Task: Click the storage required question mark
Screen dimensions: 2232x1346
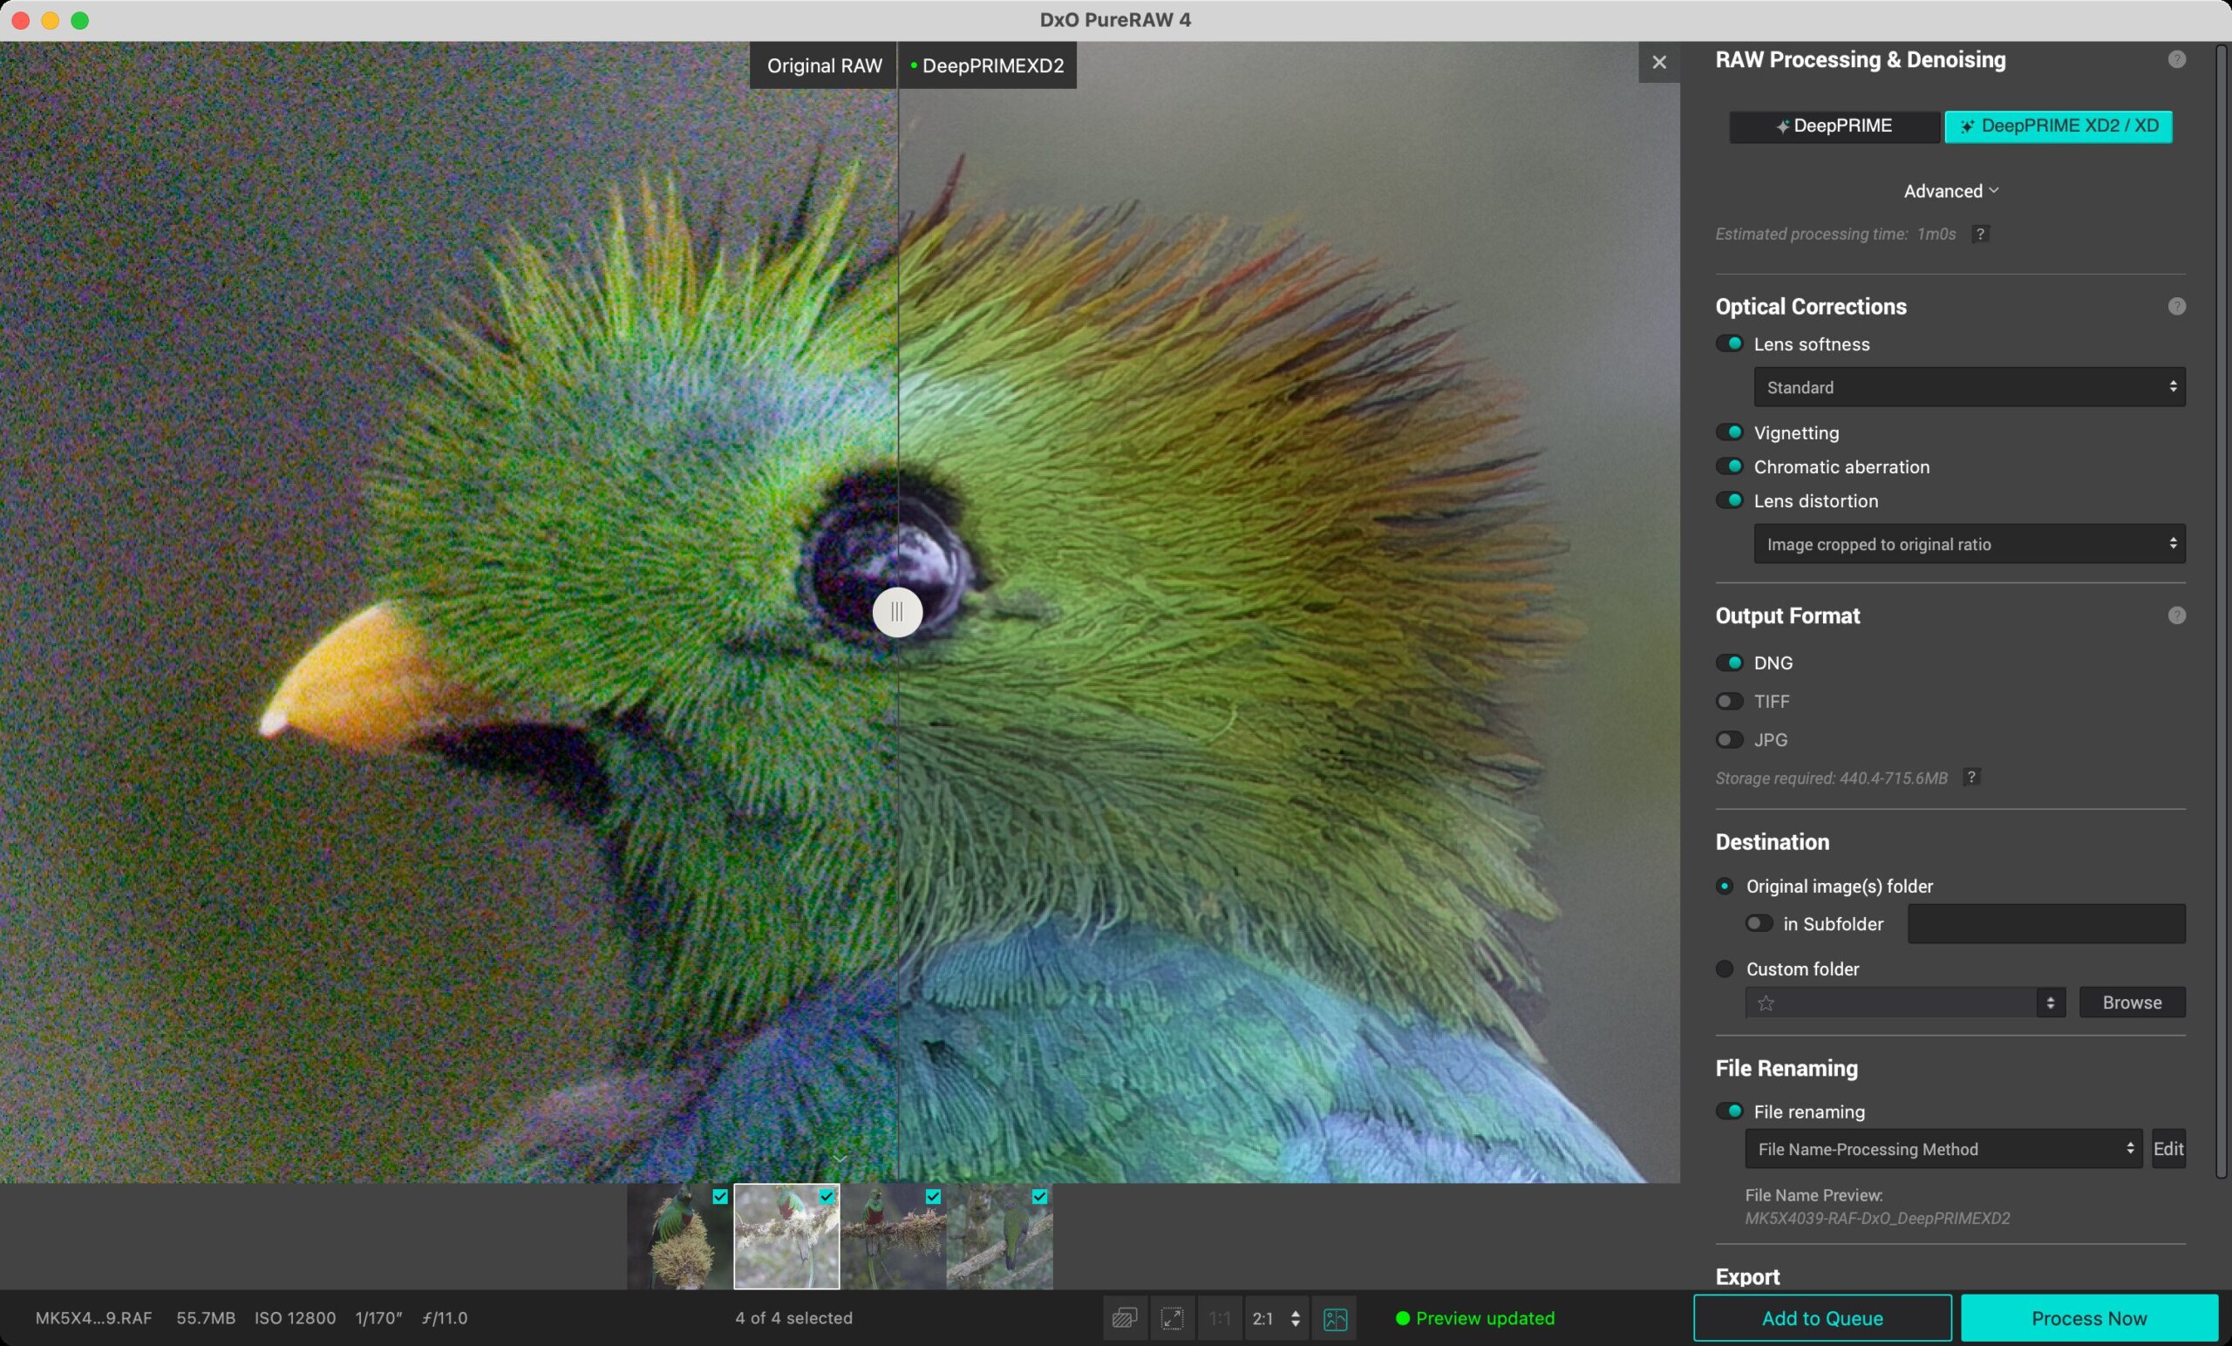Action: tap(1971, 777)
